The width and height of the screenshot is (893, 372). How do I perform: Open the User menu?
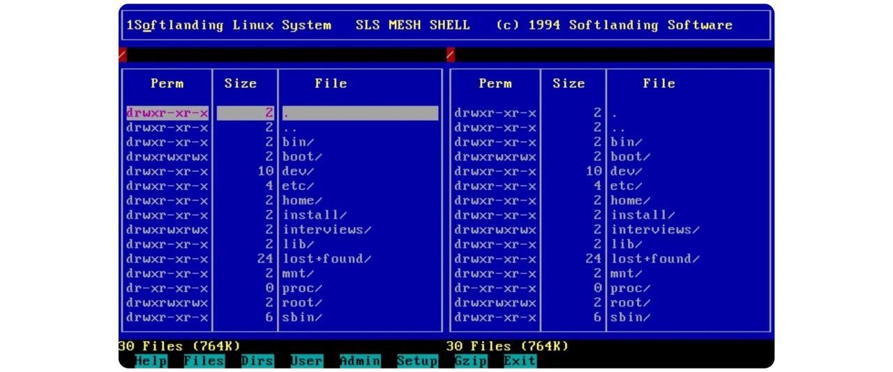point(306,361)
